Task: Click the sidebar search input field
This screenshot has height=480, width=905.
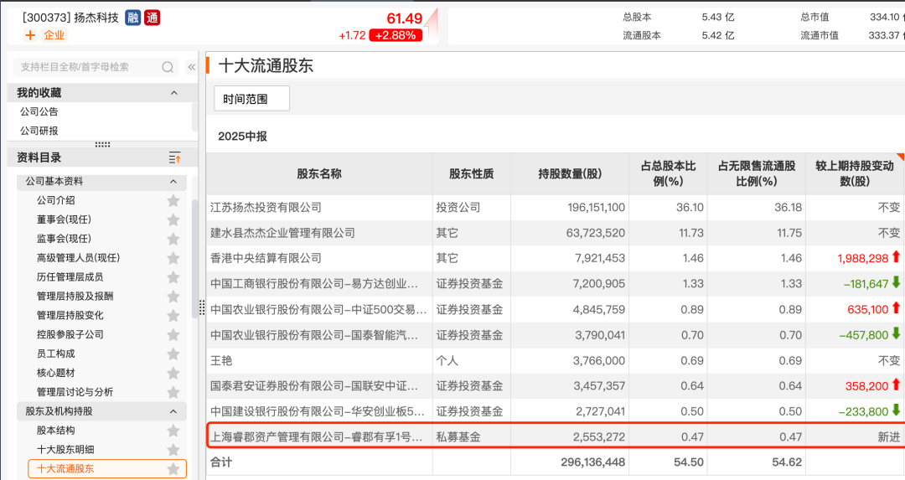Action: tap(88, 67)
